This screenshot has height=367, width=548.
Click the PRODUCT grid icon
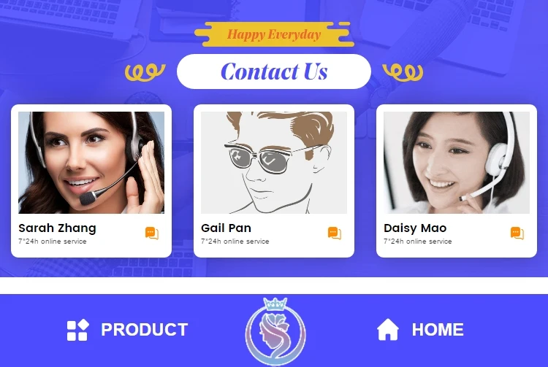point(77,330)
